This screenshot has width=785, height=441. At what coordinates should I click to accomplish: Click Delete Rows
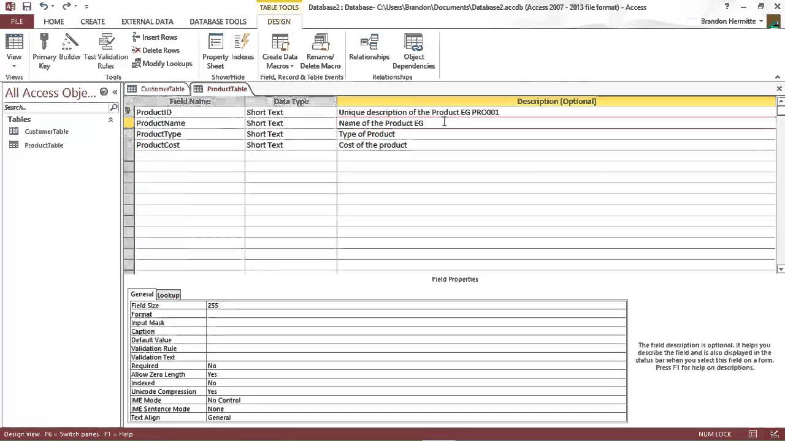[156, 50]
